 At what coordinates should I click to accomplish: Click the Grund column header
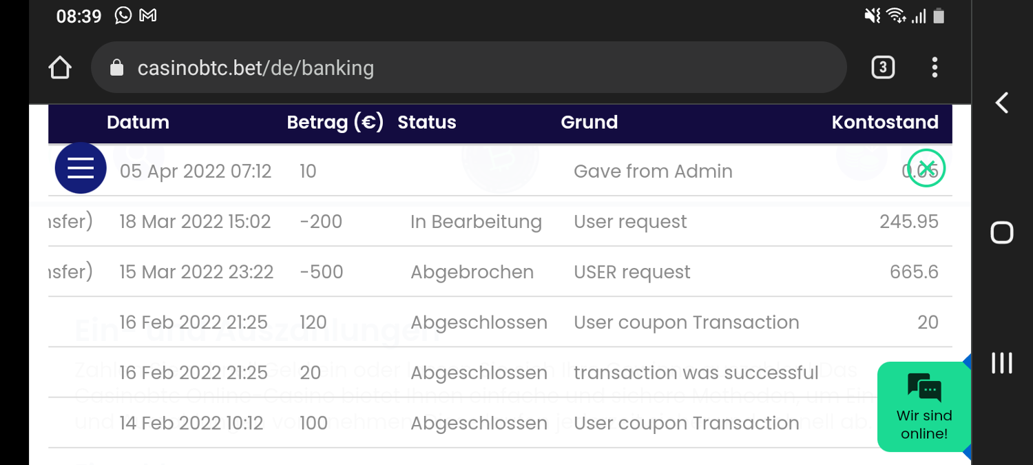tap(589, 123)
